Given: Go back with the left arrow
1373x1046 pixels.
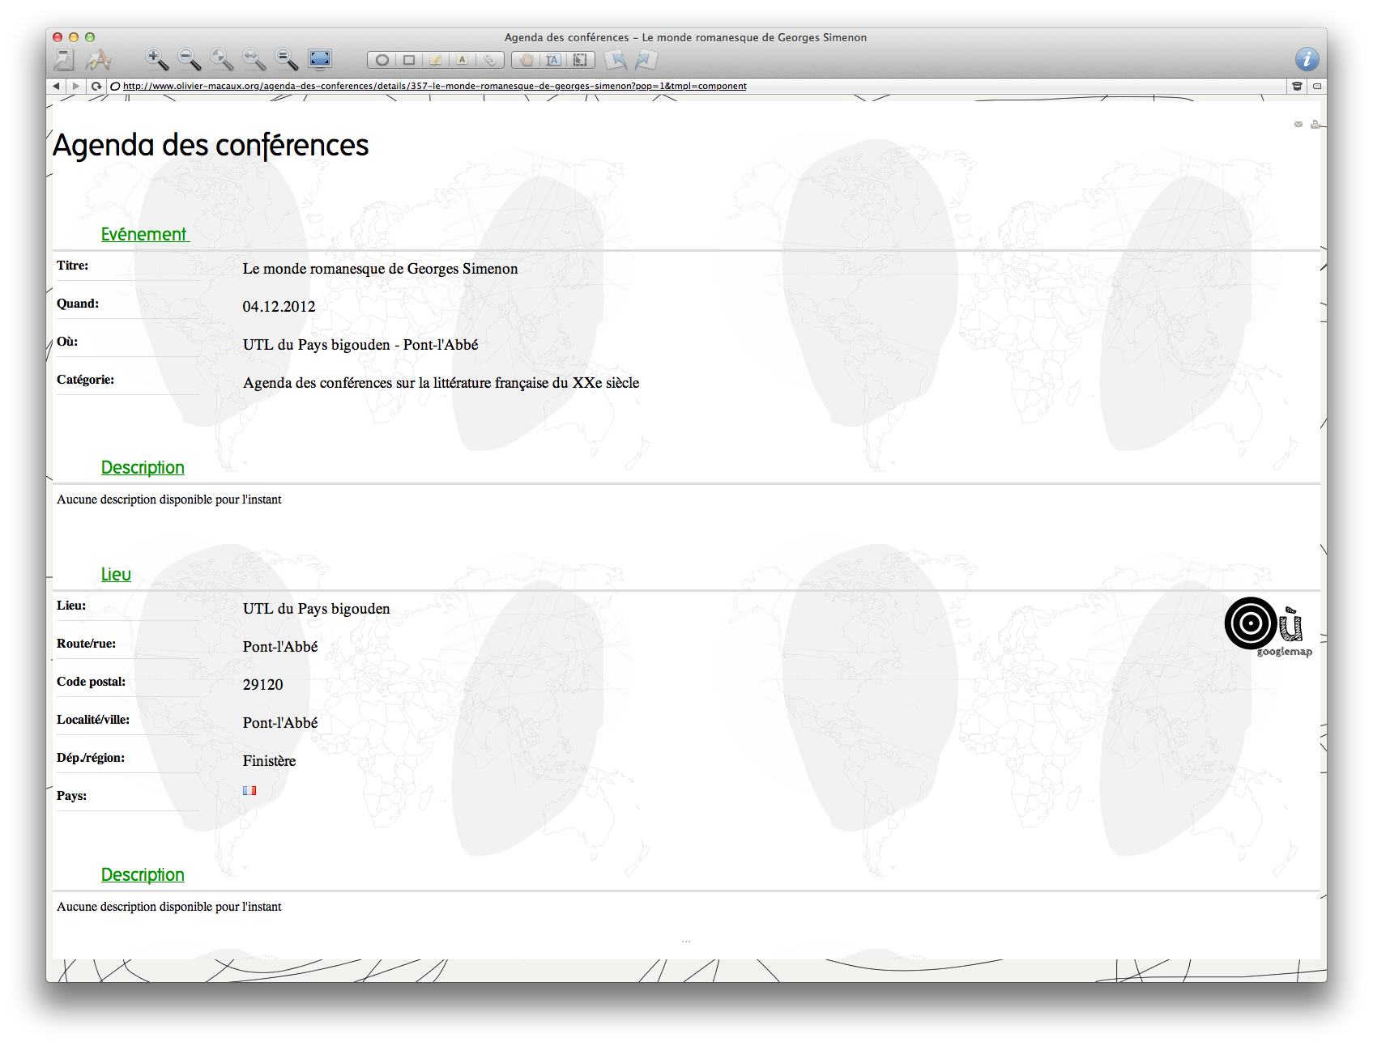Looking at the screenshot, I should pyautogui.click(x=56, y=86).
